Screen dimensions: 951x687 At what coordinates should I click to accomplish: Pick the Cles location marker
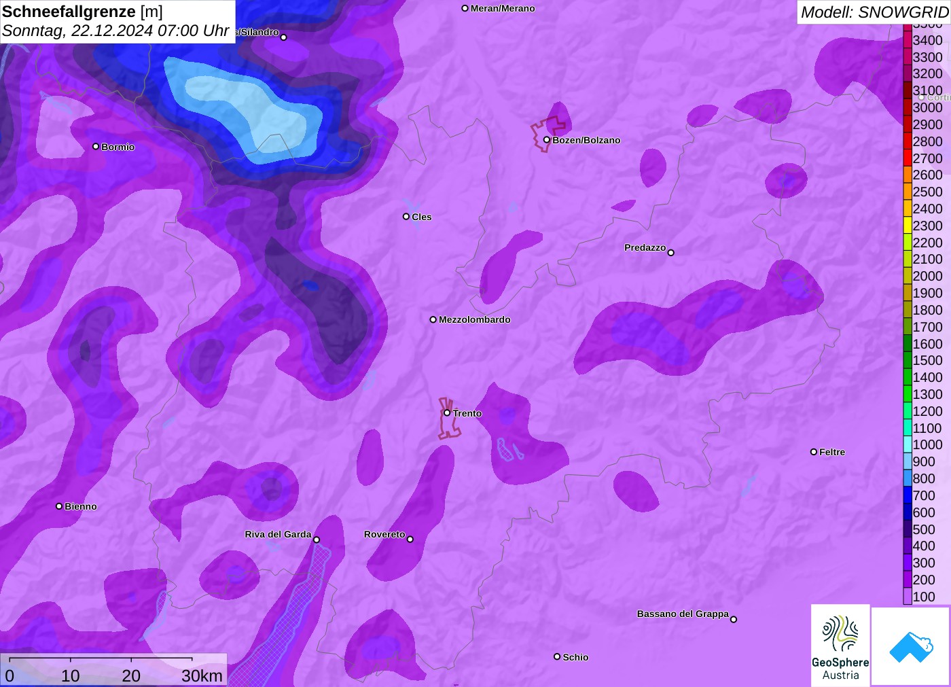406,217
